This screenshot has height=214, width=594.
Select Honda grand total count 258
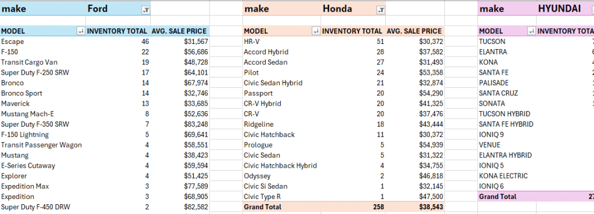point(353,207)
